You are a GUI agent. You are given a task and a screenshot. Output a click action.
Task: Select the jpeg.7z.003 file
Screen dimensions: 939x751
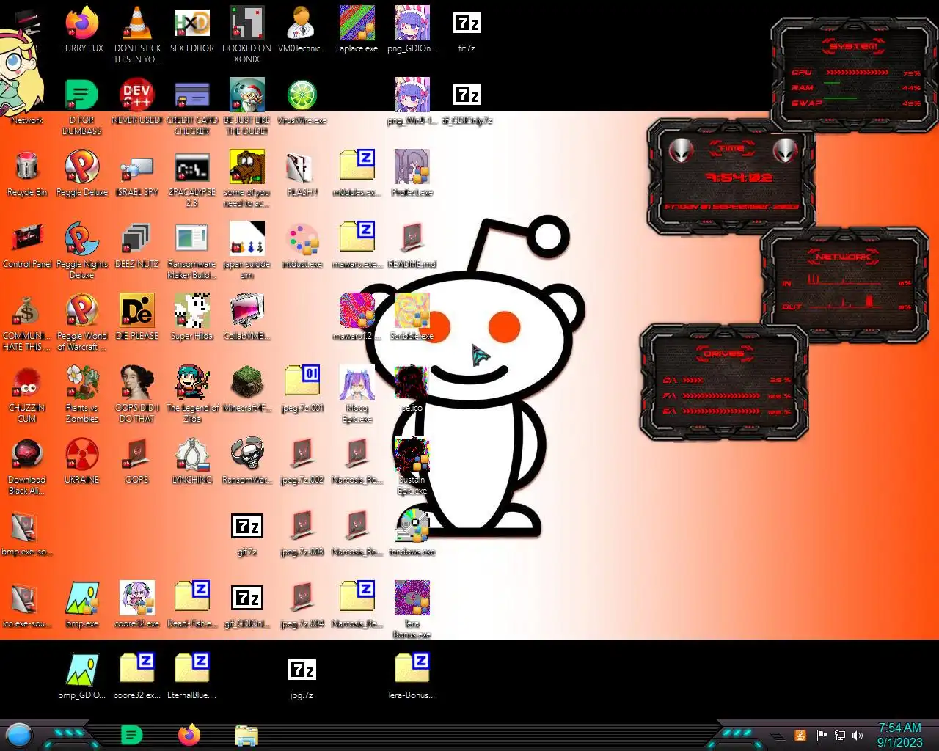[x=302, y=532]
